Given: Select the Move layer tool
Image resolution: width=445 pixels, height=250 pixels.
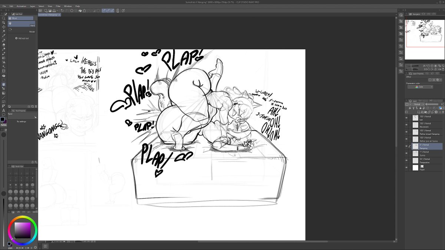Looking at the screenshot, I should tap(4, 27).
